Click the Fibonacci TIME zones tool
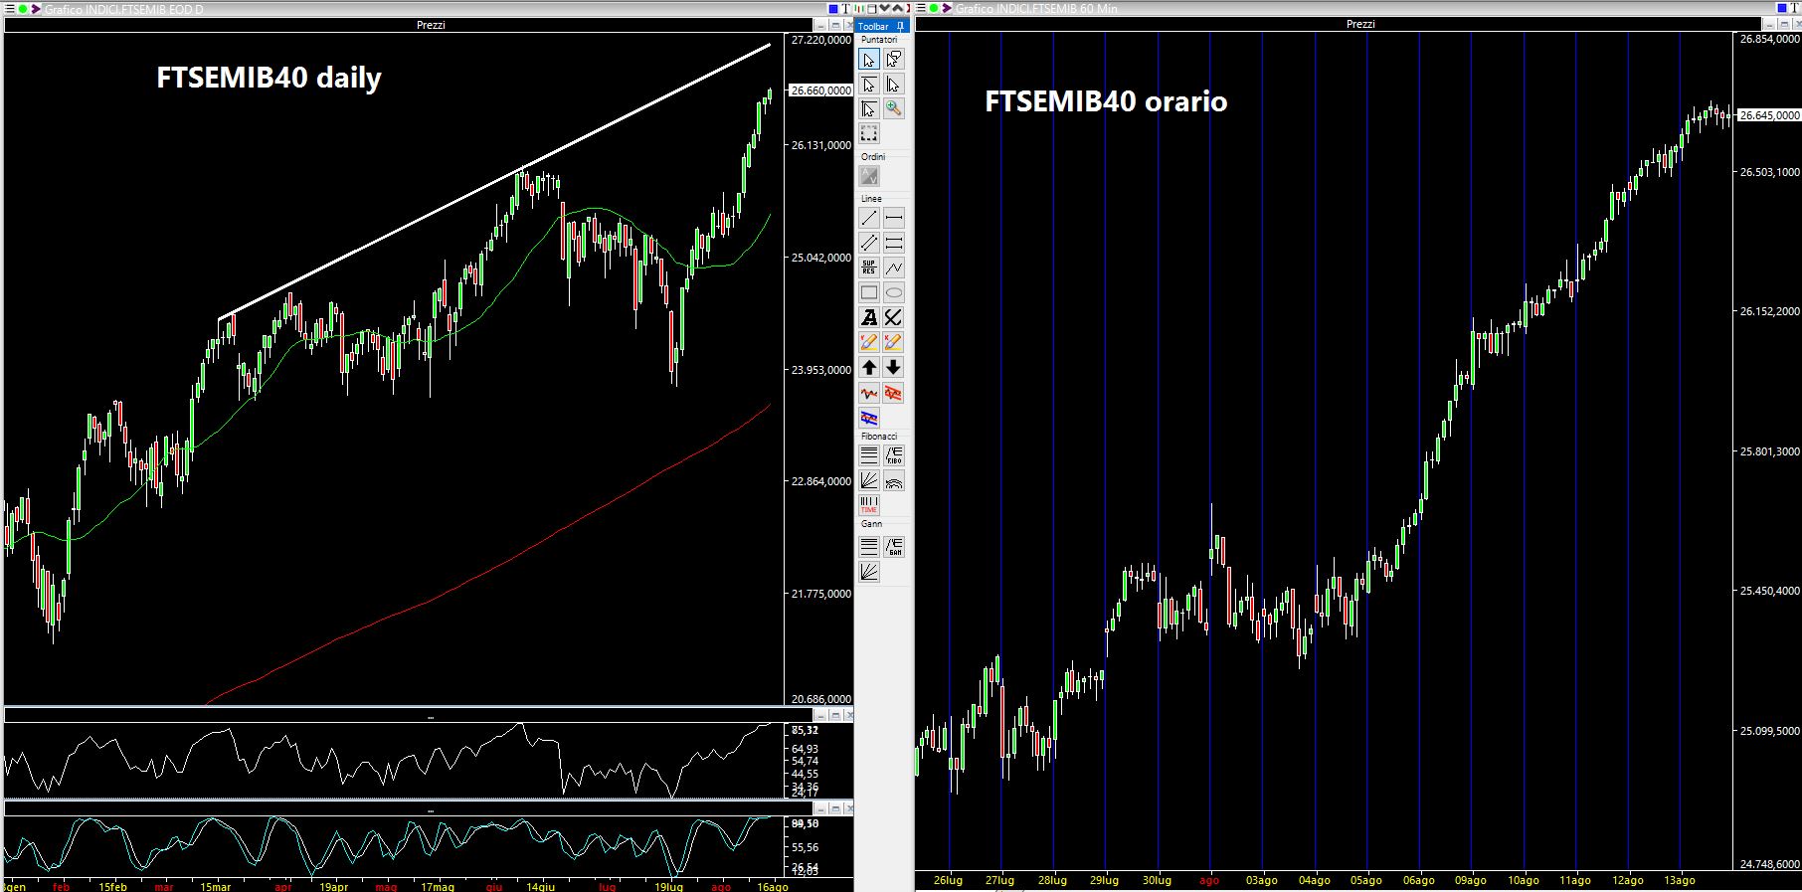1802x892 pixels. (869, 506)
